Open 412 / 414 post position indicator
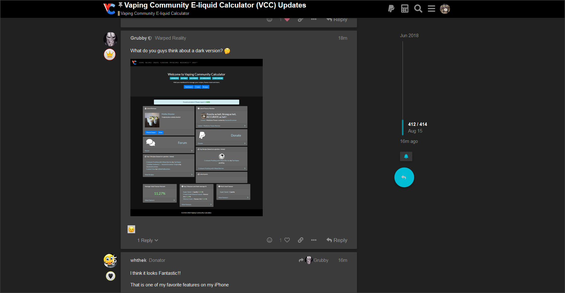This screenshot has height=293, width=565. tap(417, 124)
